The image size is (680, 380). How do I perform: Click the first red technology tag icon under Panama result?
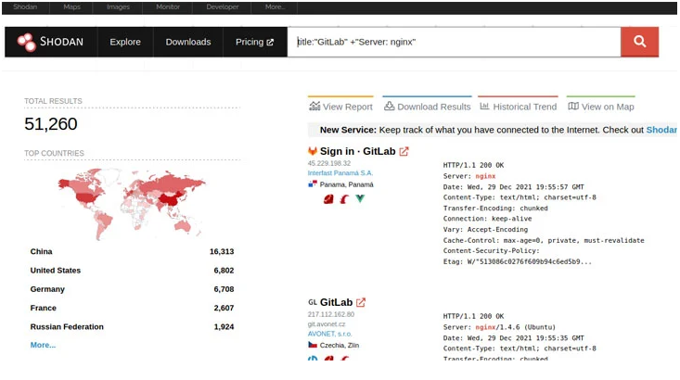pyautogui.click(x=328, y=199)
